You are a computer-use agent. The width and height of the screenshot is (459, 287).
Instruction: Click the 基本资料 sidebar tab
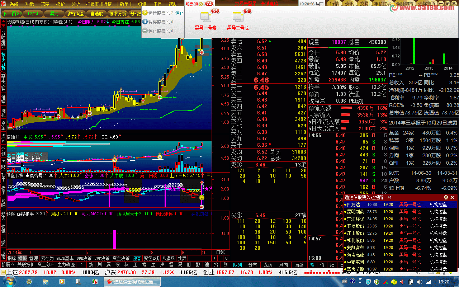point(3,83)
